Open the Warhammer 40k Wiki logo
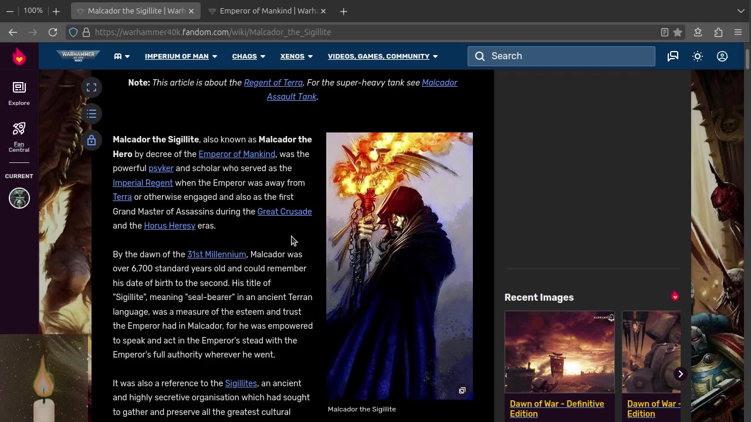The image size is (751, 422). [78, 56]
